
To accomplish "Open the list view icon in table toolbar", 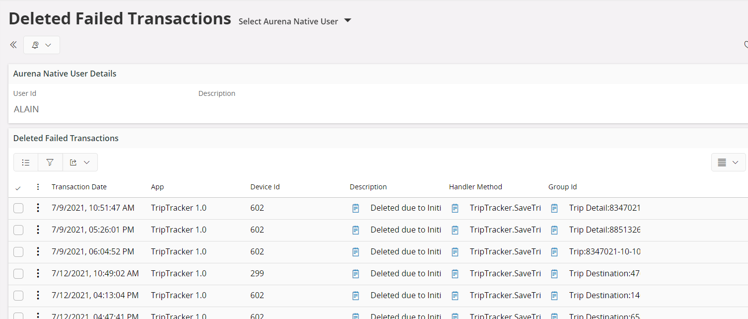I will 26,162.
